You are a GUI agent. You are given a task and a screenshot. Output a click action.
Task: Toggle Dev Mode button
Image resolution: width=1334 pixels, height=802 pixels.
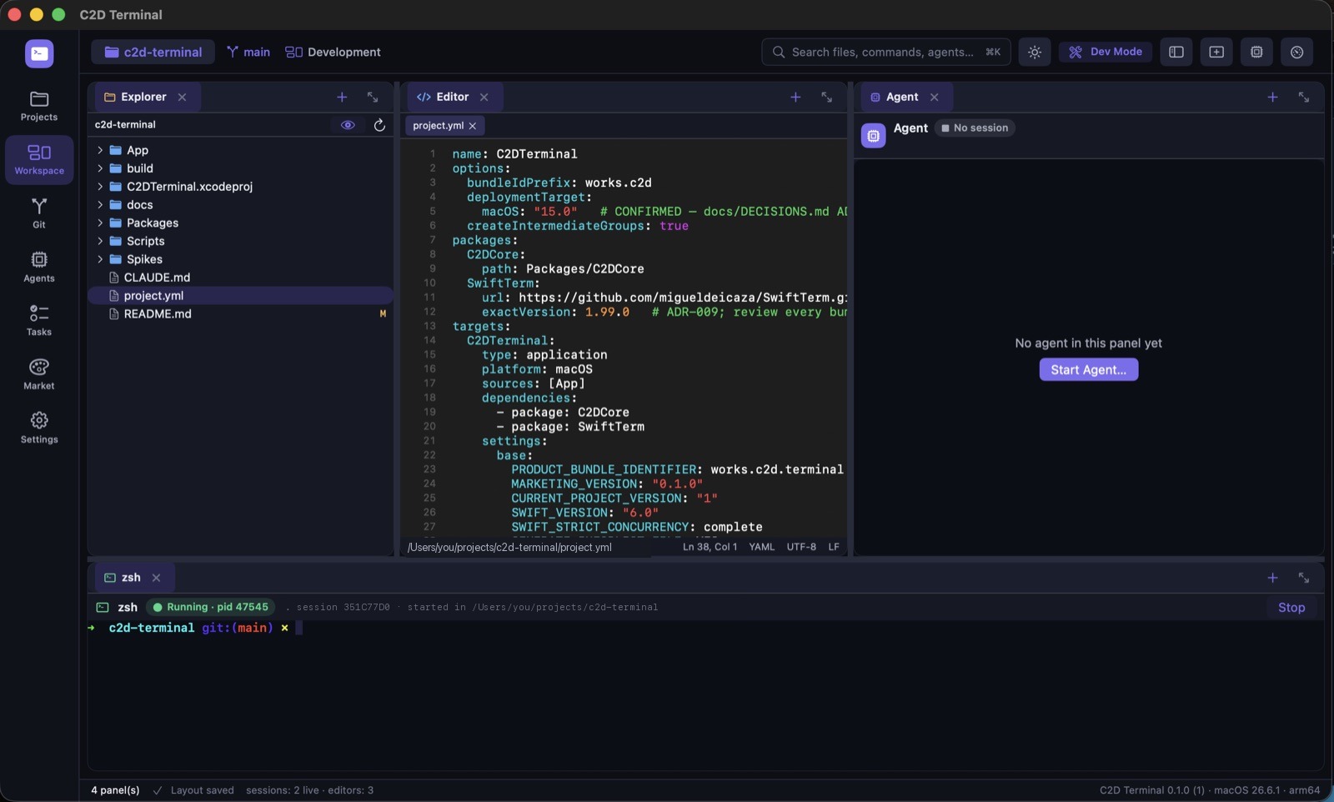pos(1106,52)
